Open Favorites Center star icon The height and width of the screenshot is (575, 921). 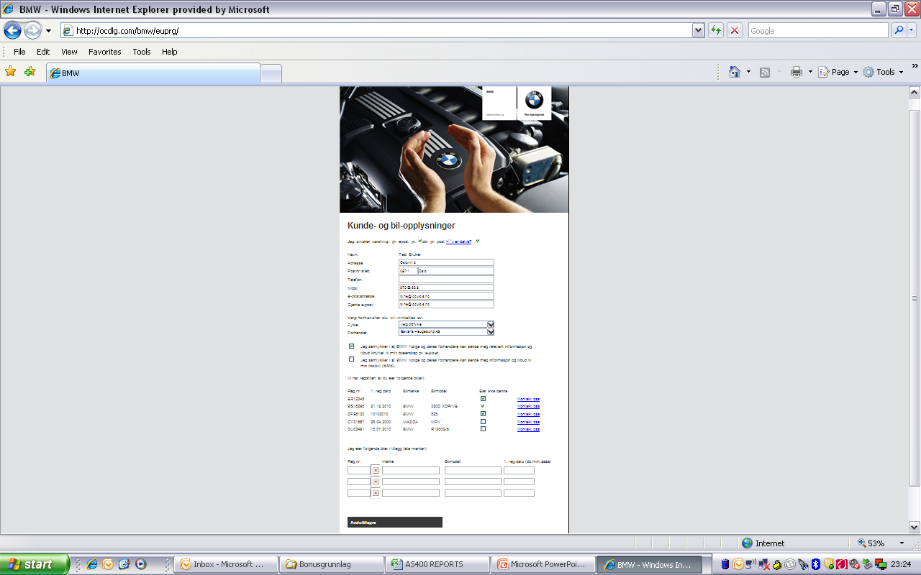tap(10, 72)
